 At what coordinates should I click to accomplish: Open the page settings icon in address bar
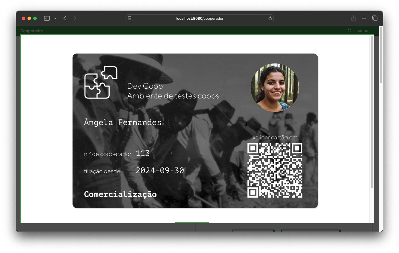(130, 18)
